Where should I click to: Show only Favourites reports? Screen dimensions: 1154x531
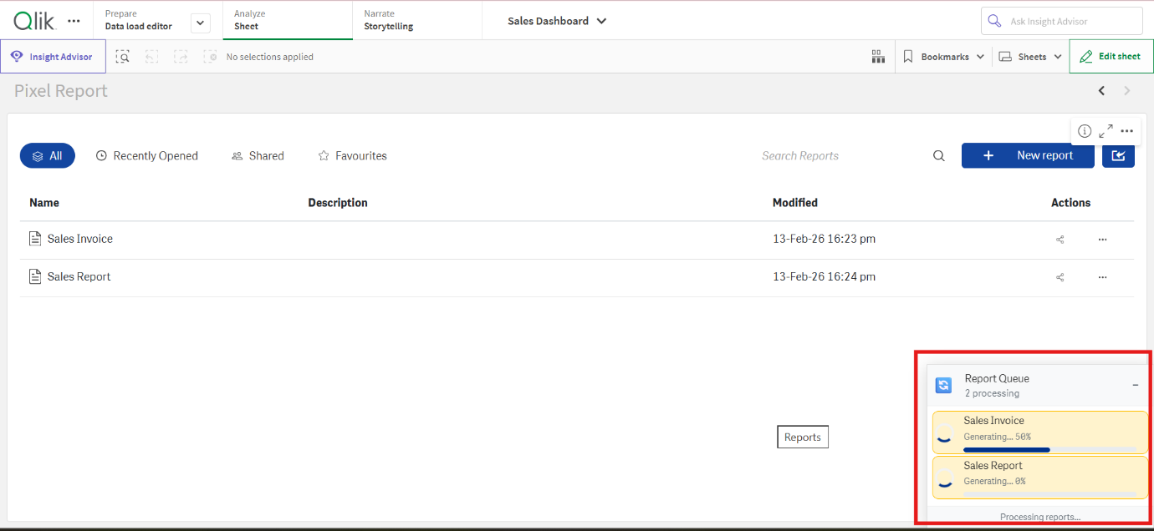352,156
